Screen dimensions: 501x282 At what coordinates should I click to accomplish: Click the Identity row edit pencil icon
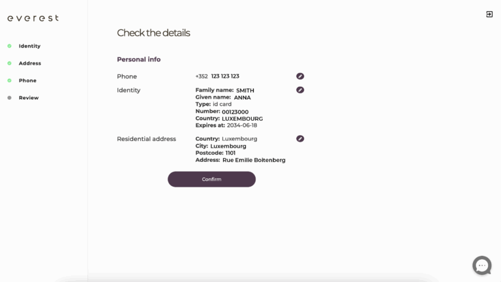click(x=300, y=90)
